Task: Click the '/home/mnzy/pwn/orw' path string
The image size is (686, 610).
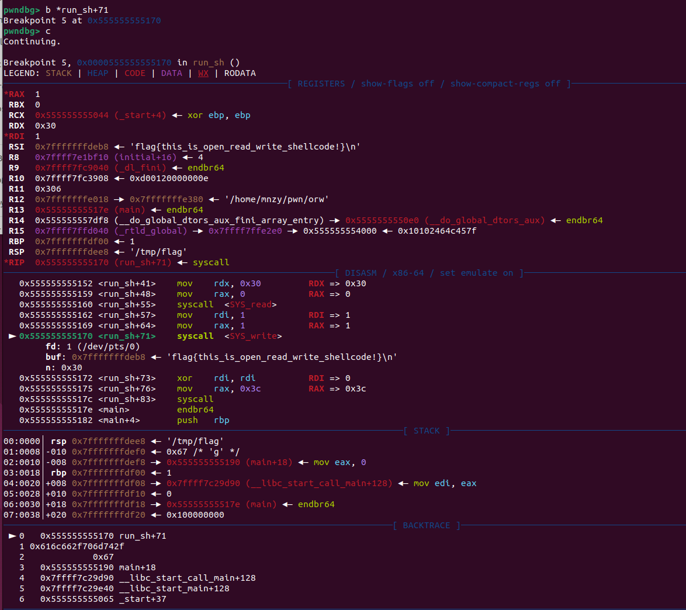Action: tap(276, 199)
